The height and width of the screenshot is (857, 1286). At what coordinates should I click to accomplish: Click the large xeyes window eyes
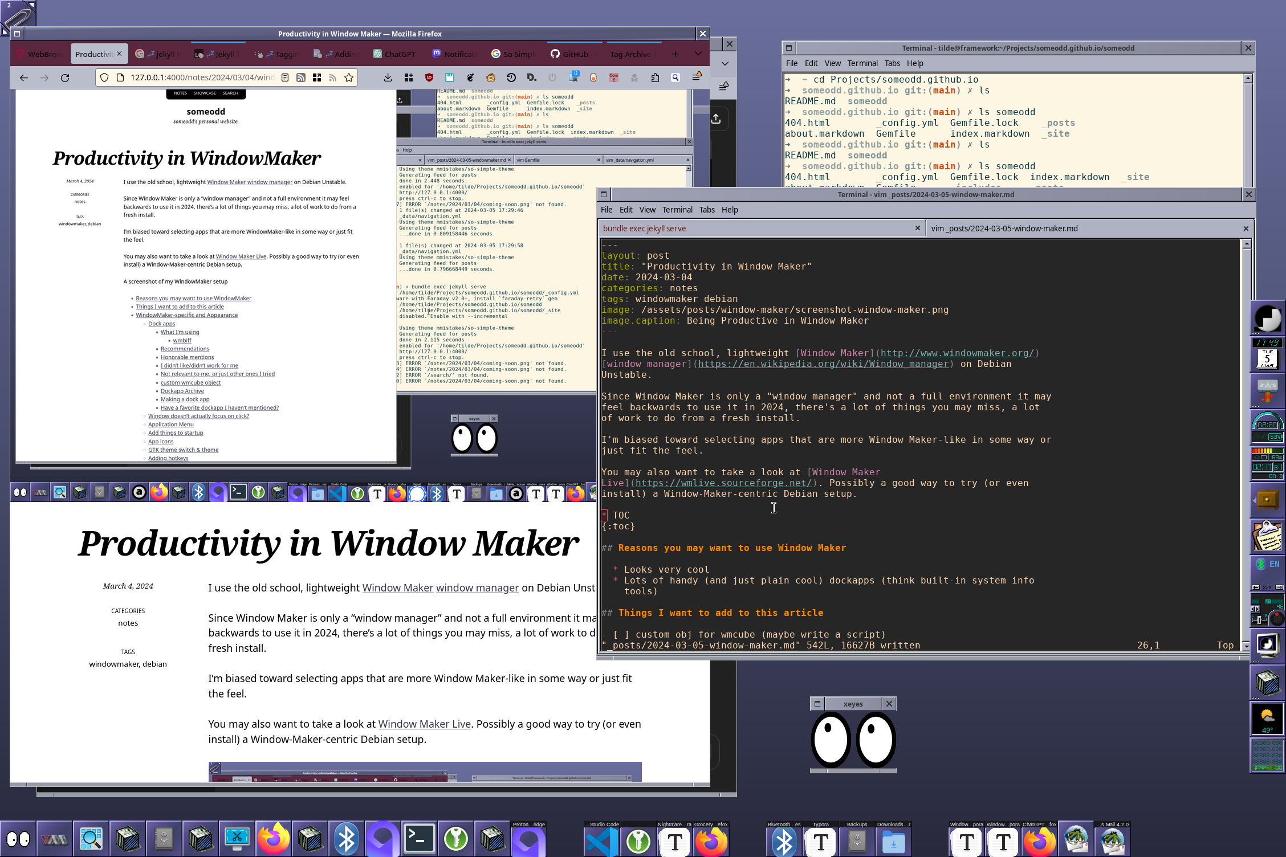pyautogui.click(x=853, y=740)
